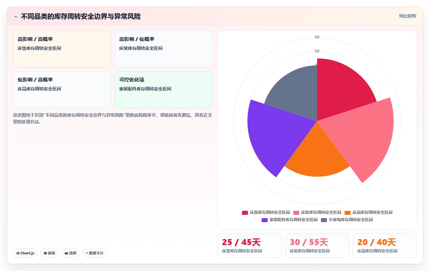Click 床架库存周转安全区间 text in matrix card
Image resolution: width=430 pixels, height=271 pixels.
141,48
